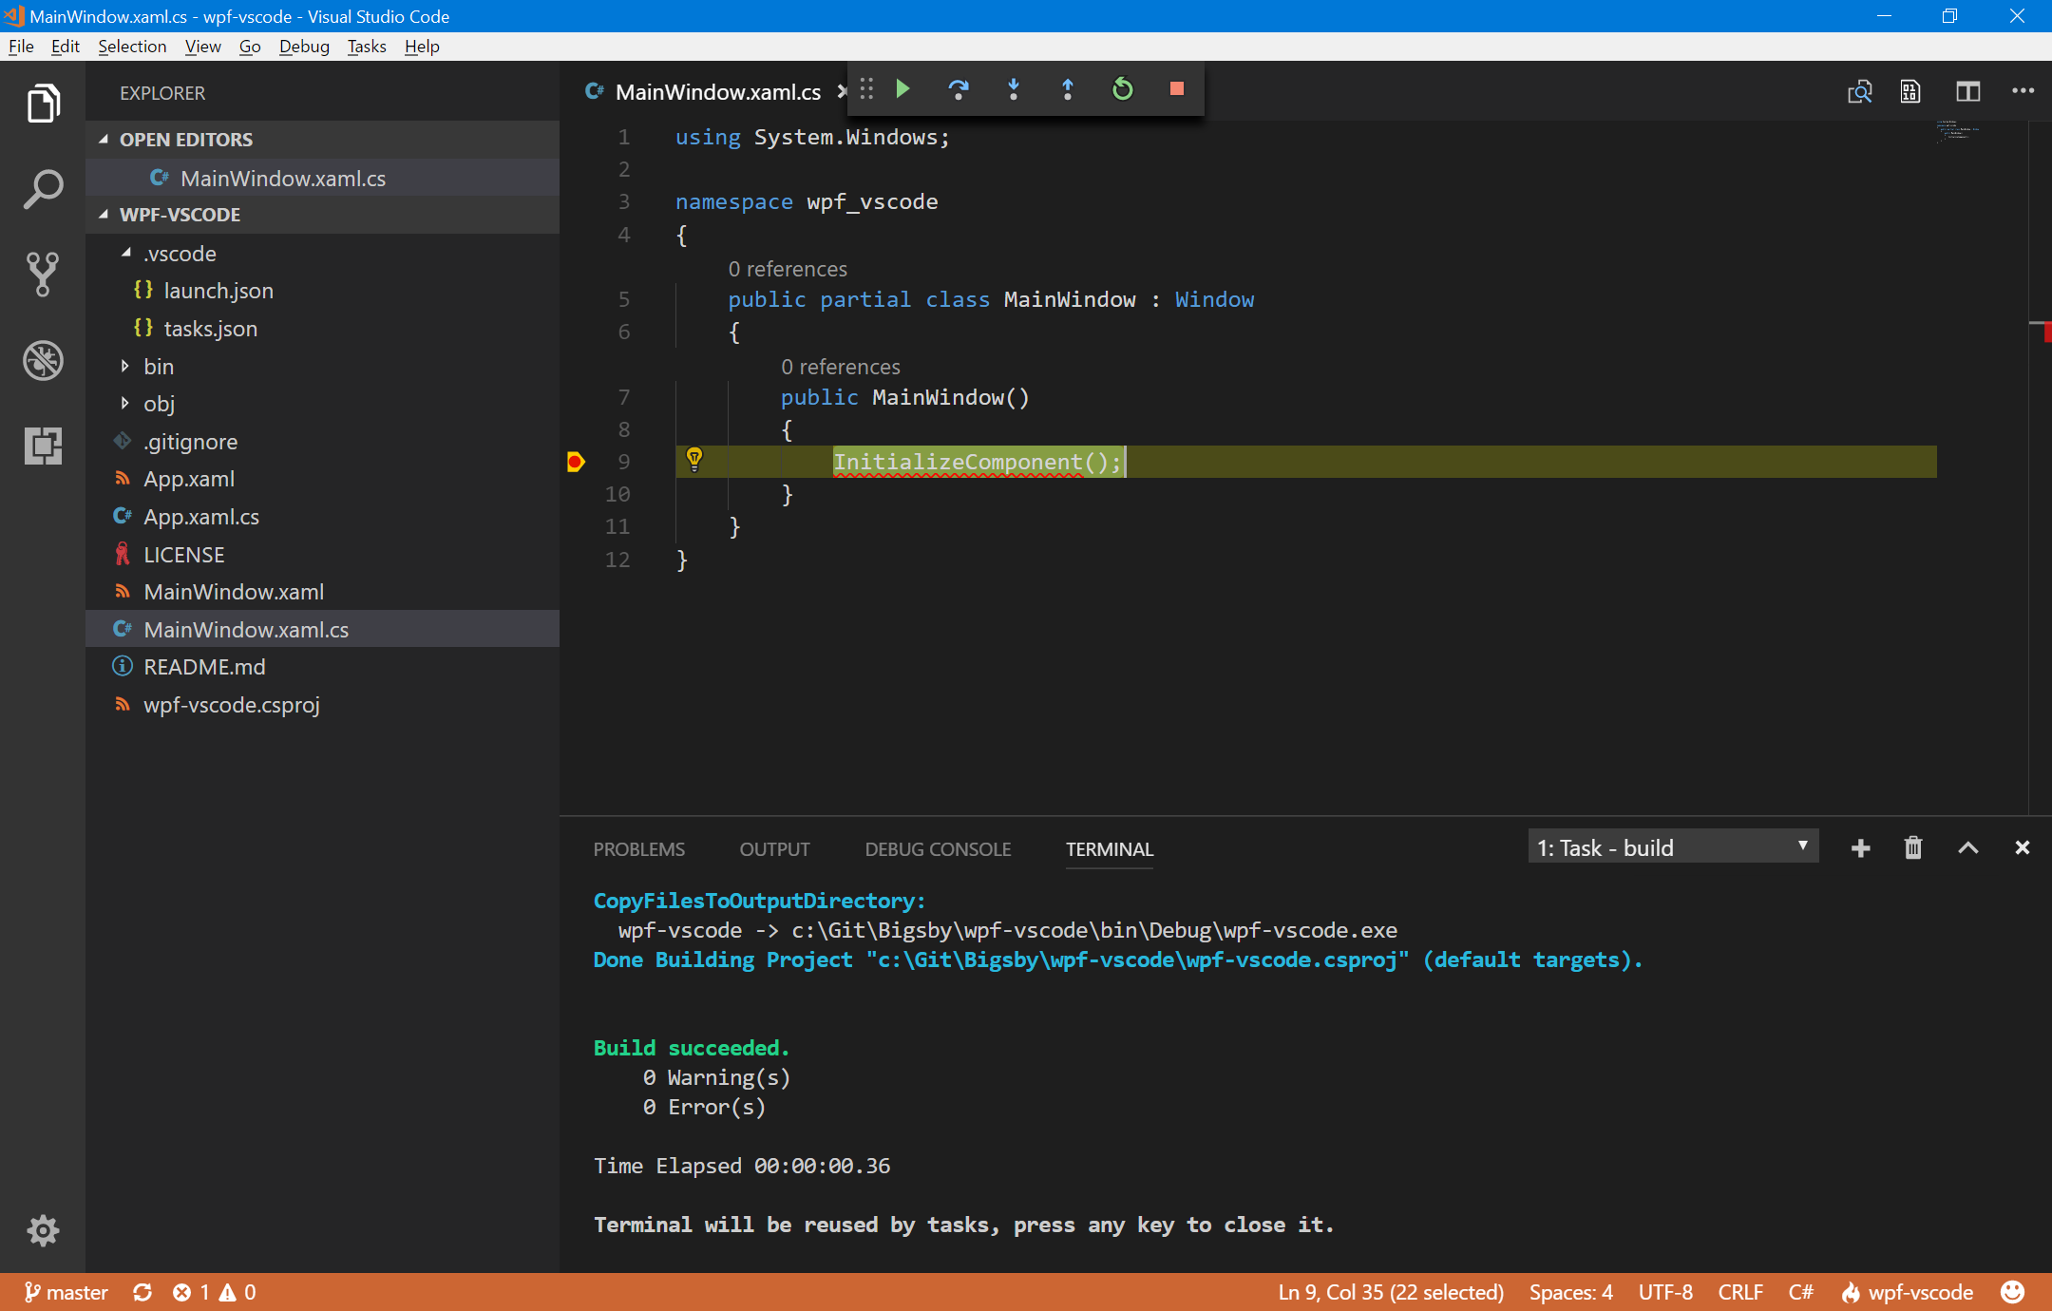Open the Source Control view
Screen dimensions: 2052x1311
(x=43, y=275)
